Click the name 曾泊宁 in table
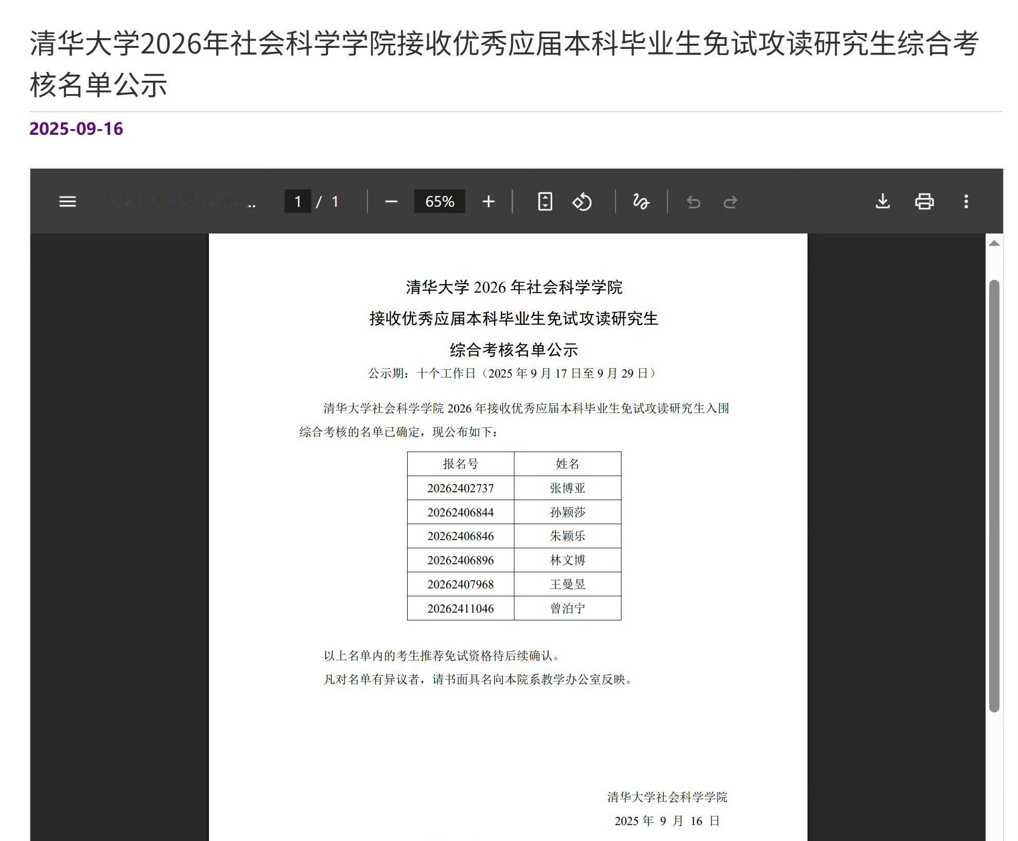The height and width of the screenshot is (841, 1018). coord(568,609)
